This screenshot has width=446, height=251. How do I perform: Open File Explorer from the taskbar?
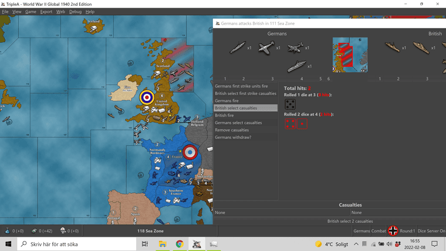[x=163, y=244]
